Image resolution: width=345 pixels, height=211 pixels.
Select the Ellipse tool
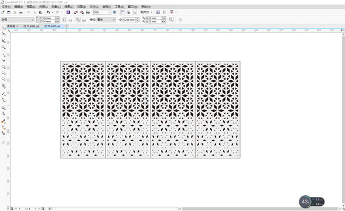click(4, 73)
